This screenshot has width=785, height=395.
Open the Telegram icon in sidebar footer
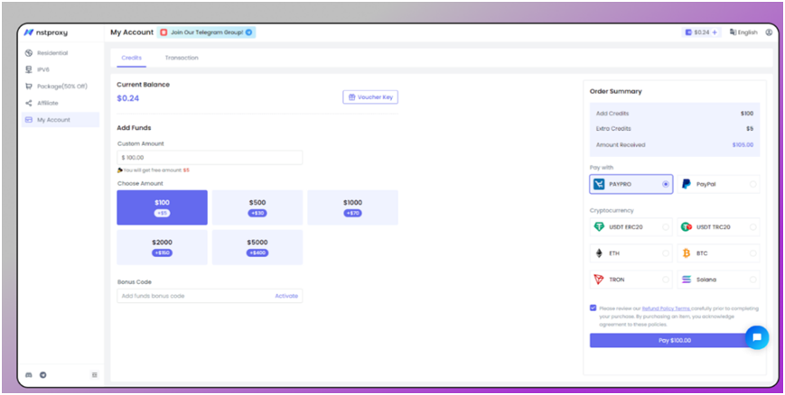click(x=42, y=374)
